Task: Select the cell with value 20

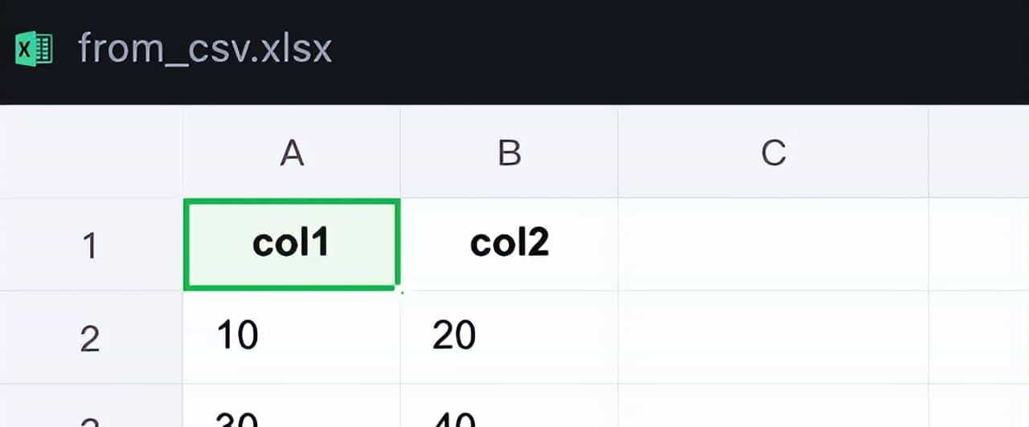Action: (x=509, y=337)
